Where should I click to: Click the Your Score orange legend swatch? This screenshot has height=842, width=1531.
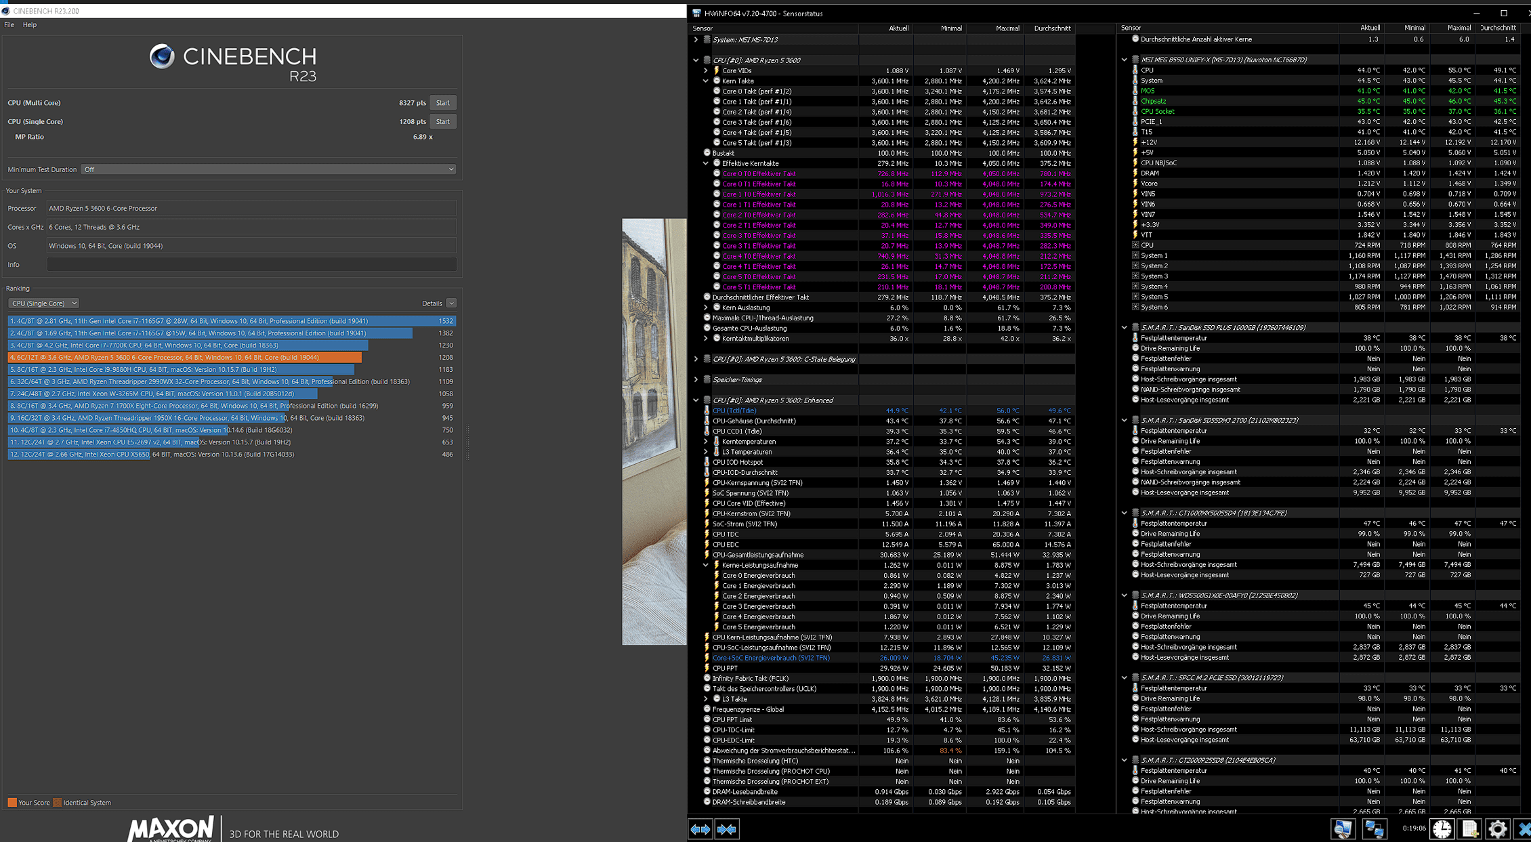click(12, 803)
